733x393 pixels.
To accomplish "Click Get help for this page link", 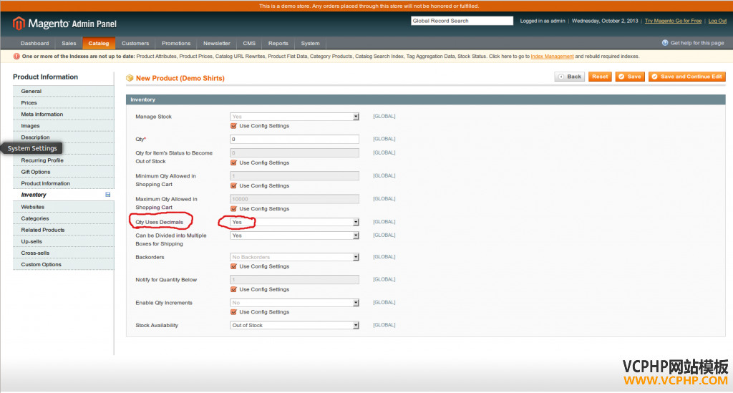I will (697, 43).
